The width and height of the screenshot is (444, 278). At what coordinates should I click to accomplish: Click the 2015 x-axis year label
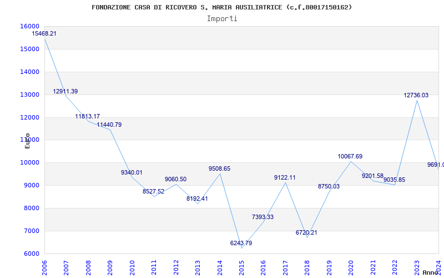pyautogui.click(x=242, y=268)
